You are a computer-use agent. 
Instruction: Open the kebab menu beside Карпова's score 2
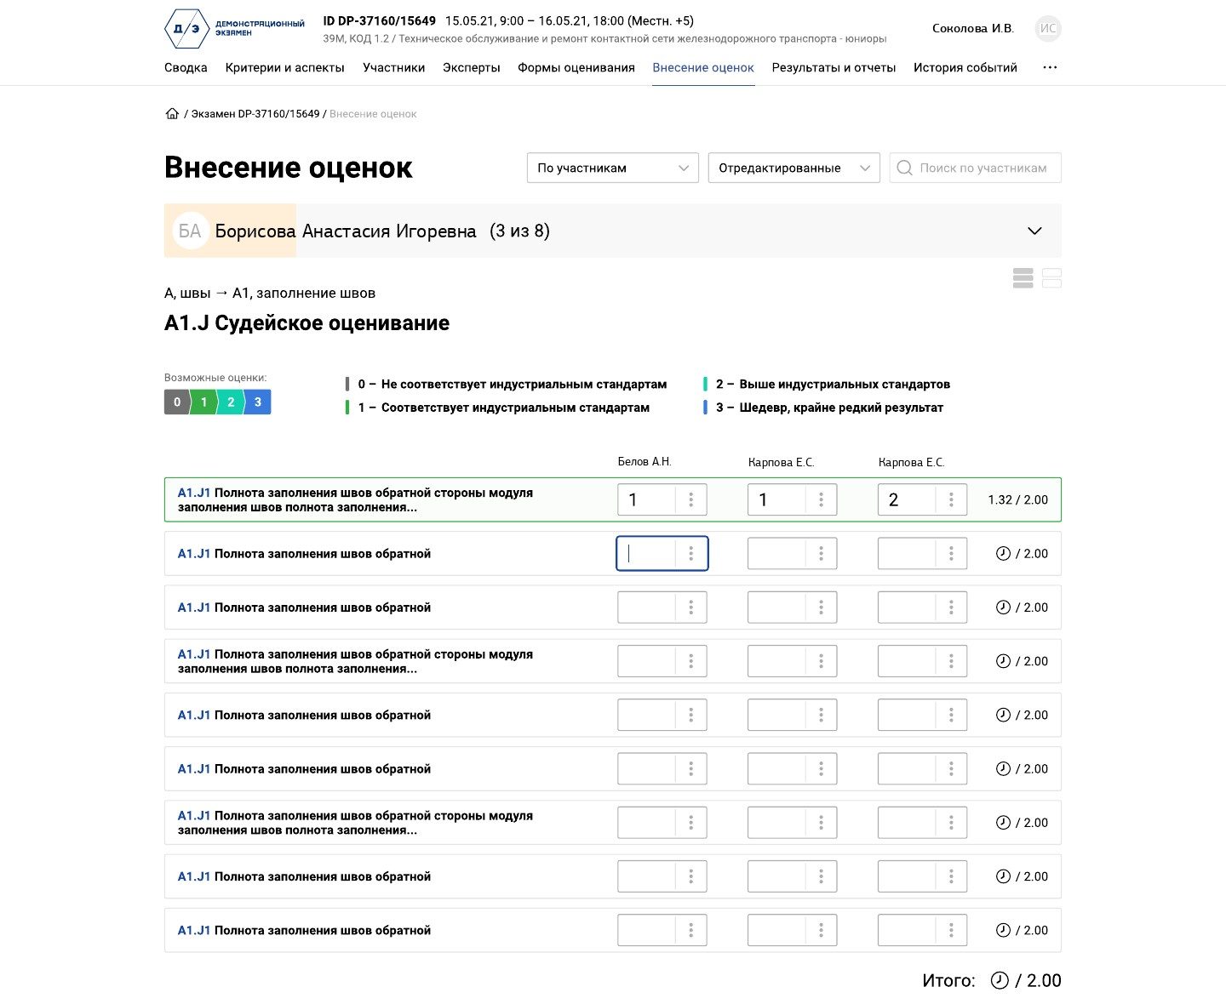(951, 500)
